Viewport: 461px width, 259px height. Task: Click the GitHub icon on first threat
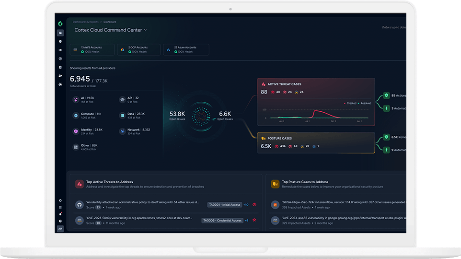pos(80,204)
